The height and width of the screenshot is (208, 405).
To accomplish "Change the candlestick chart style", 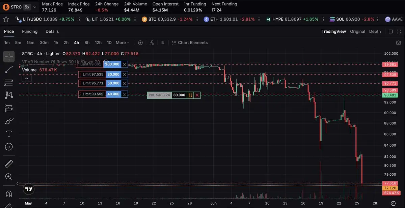I will tap(163, 43).
